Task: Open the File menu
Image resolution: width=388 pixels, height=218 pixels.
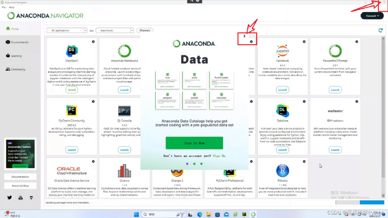Action: point(4,7)
